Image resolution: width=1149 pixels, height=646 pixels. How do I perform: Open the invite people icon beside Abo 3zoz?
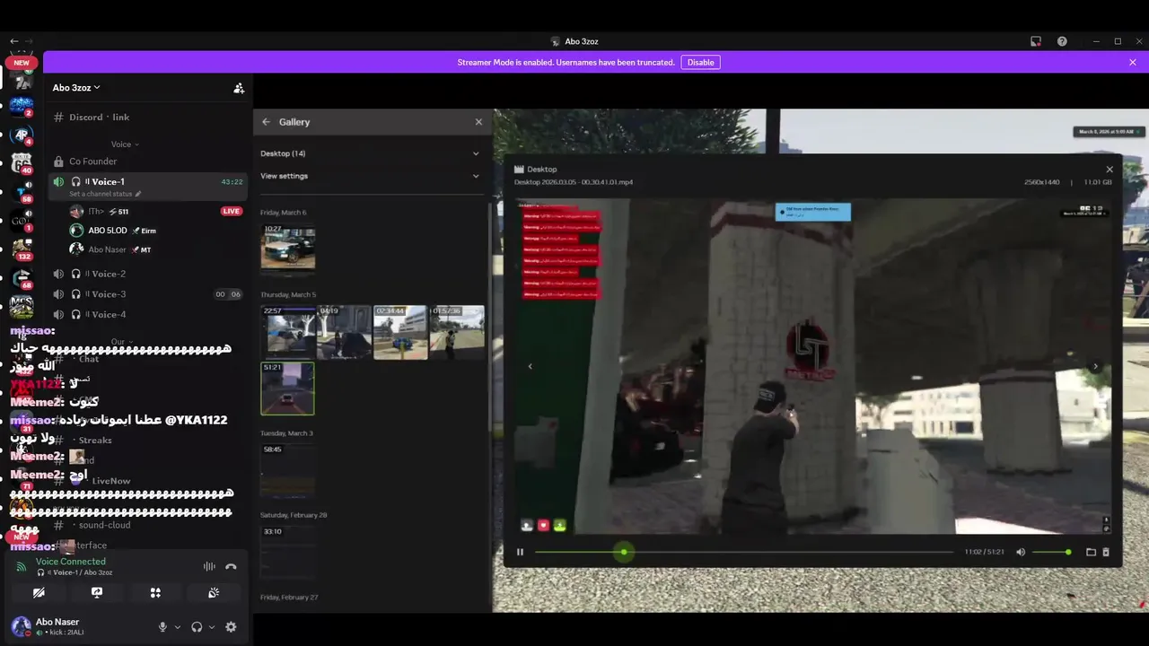pyautogui.click(x=239, y=88)
